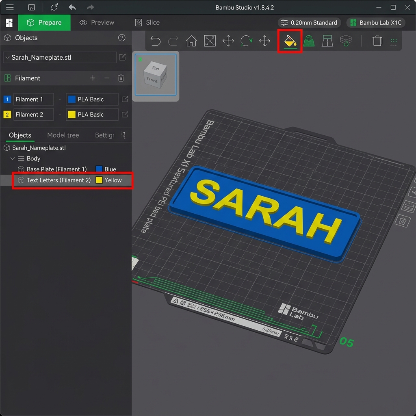Image resolution: width=416 pixels, height=416 pixels.
Task: Click the home view icon
Action: (191, 41)
